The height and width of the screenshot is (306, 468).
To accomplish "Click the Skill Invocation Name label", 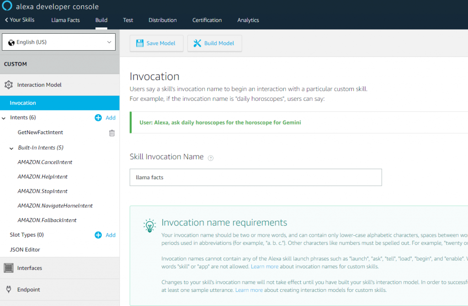I will [166, 157].
